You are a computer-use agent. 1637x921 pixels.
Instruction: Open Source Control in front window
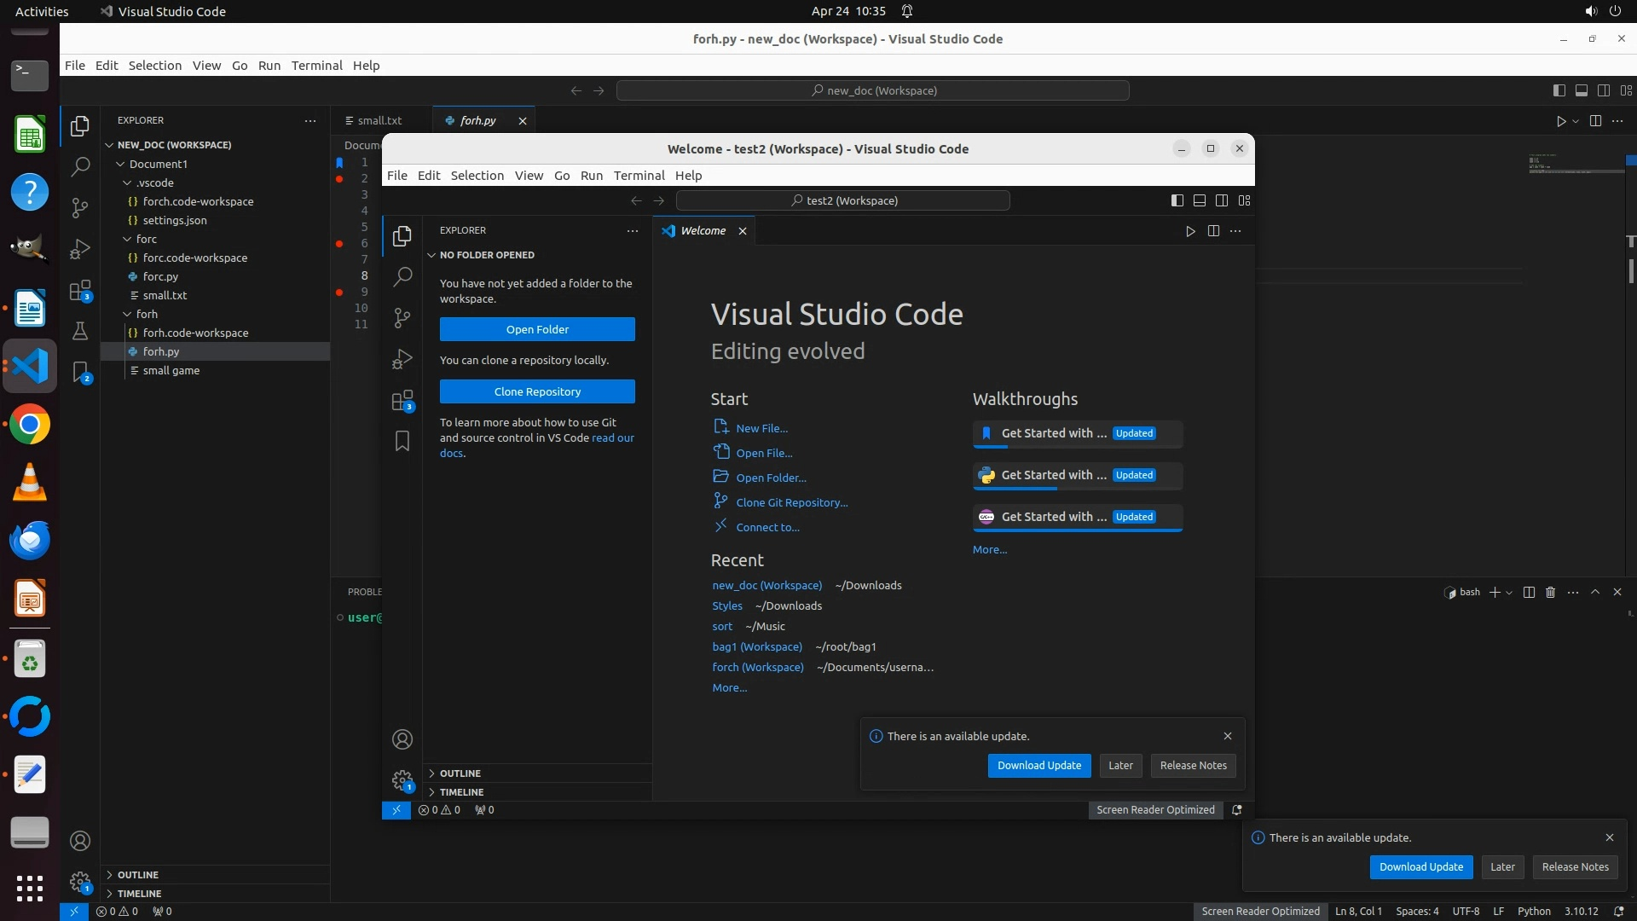pyautogui.click(x=402, y=318)
